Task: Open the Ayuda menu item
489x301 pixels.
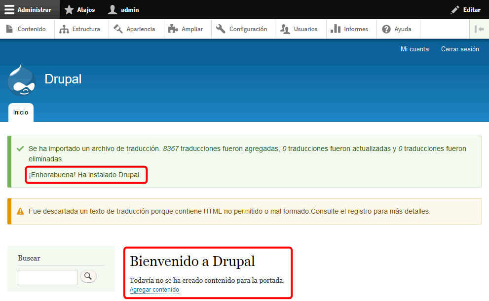Action: click(398, 29)
